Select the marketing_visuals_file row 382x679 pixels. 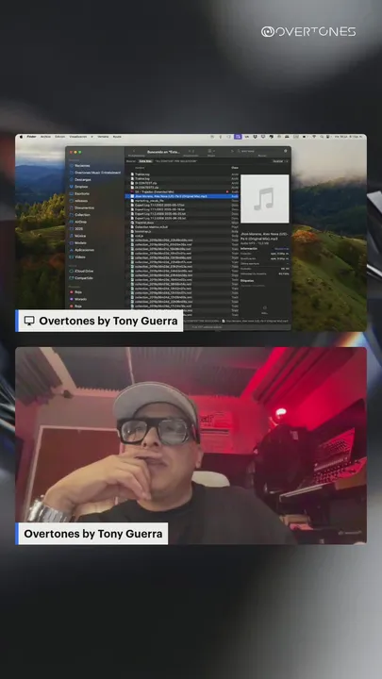pyautogui.click(x=182, y=201)
